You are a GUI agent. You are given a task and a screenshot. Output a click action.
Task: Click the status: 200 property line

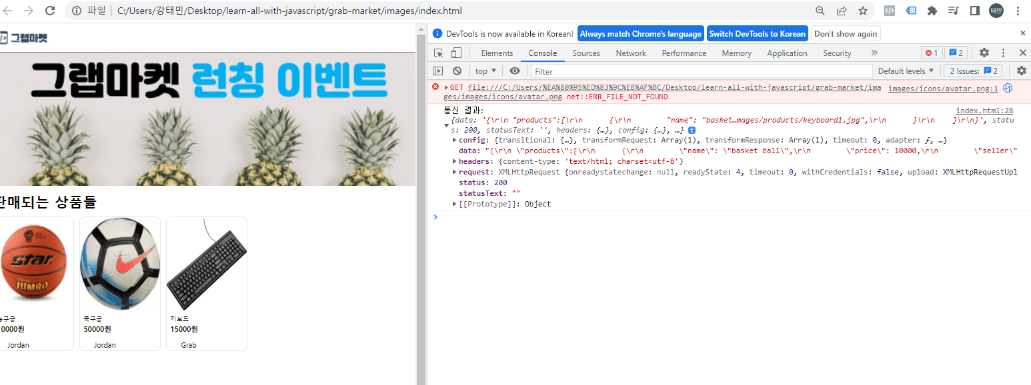click(x=483, y=183)
